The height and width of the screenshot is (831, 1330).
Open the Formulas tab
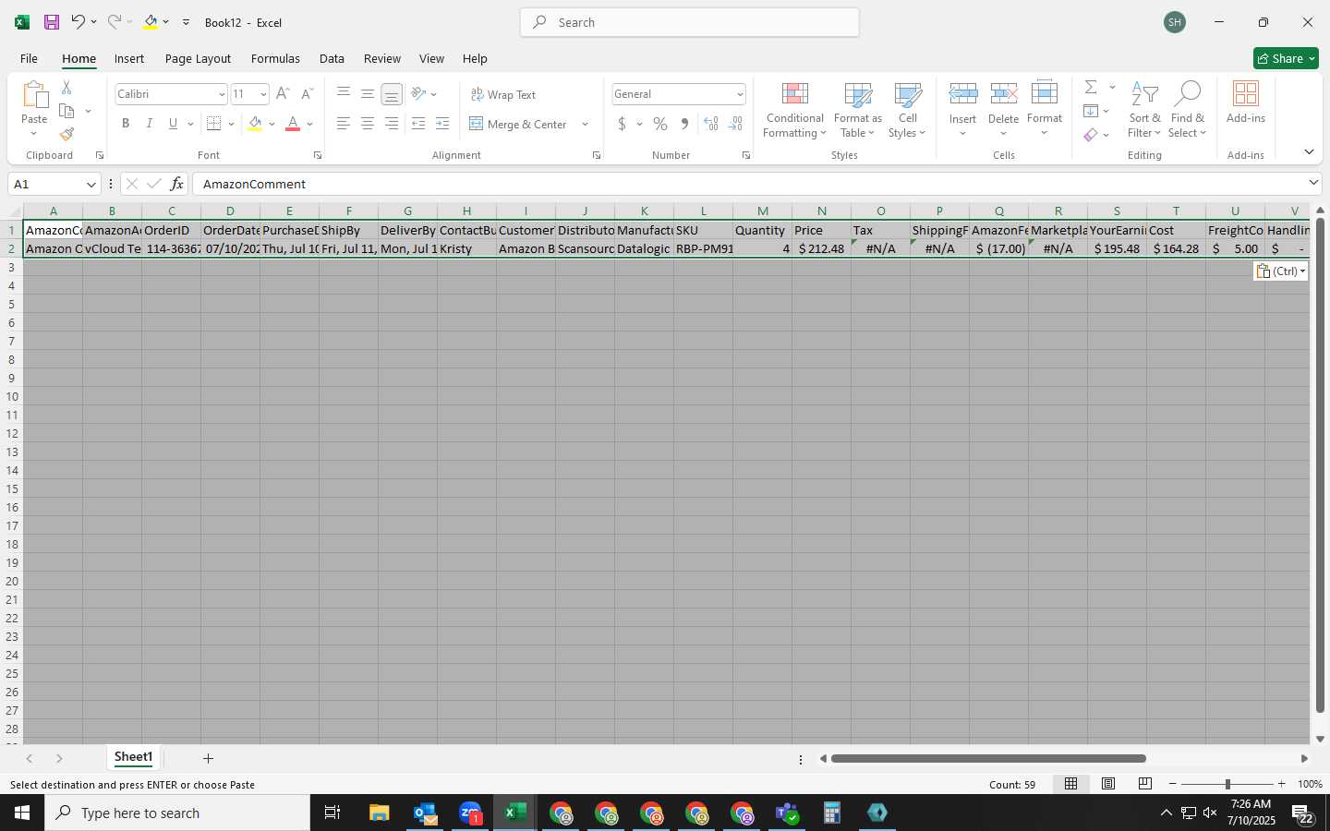(x=275, y=58)
